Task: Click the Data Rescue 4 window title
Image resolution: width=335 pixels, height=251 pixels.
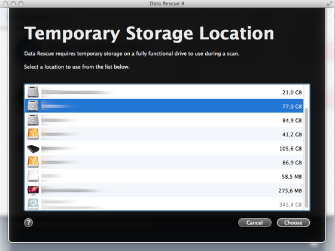Action: click(167, 4)
